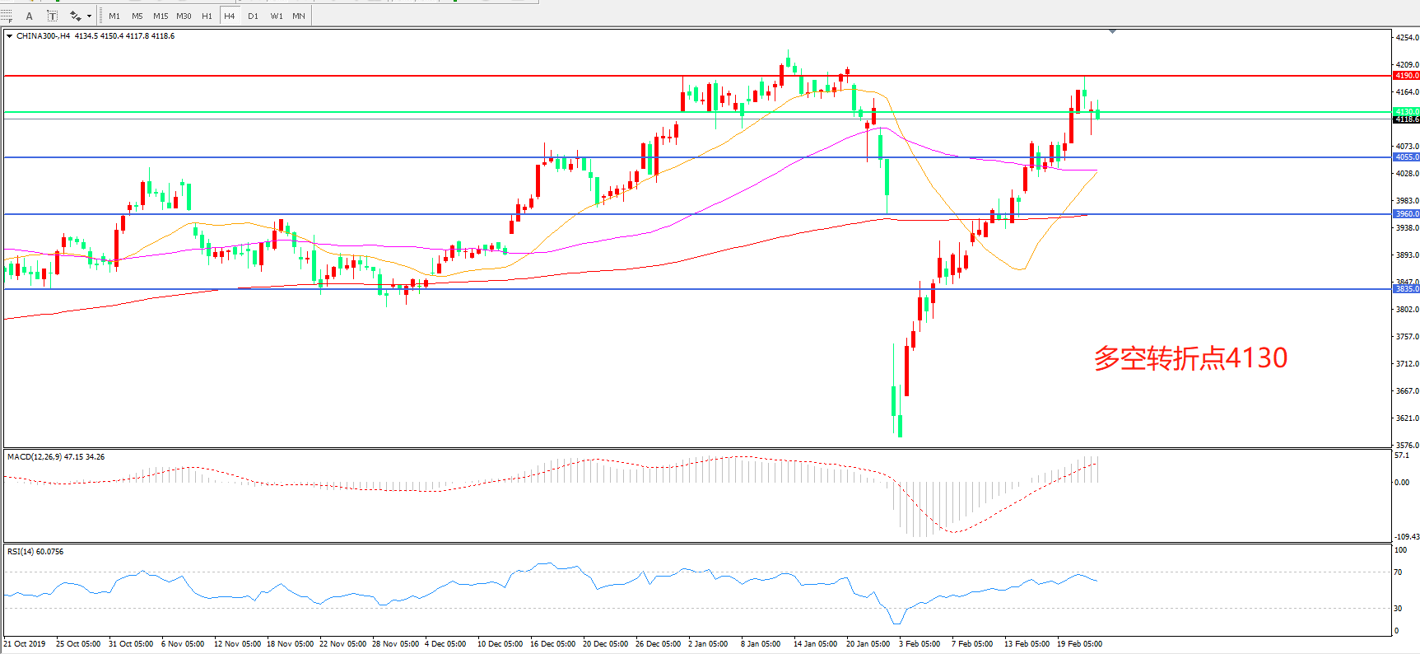Select the Text (A) drawing tool
The height and width of the screenshot is (654, 1420).
tap(30, 16)
